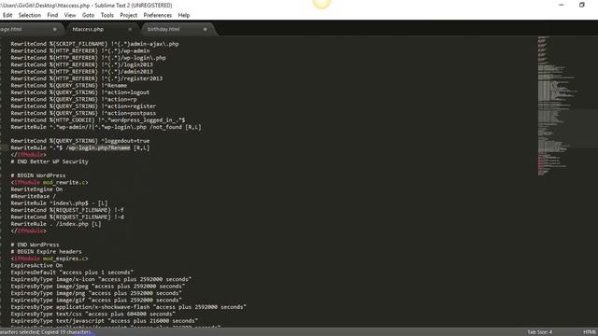Click the 'Copied 19 characters' status message
The image size is (598, 336).
[66, 332]
